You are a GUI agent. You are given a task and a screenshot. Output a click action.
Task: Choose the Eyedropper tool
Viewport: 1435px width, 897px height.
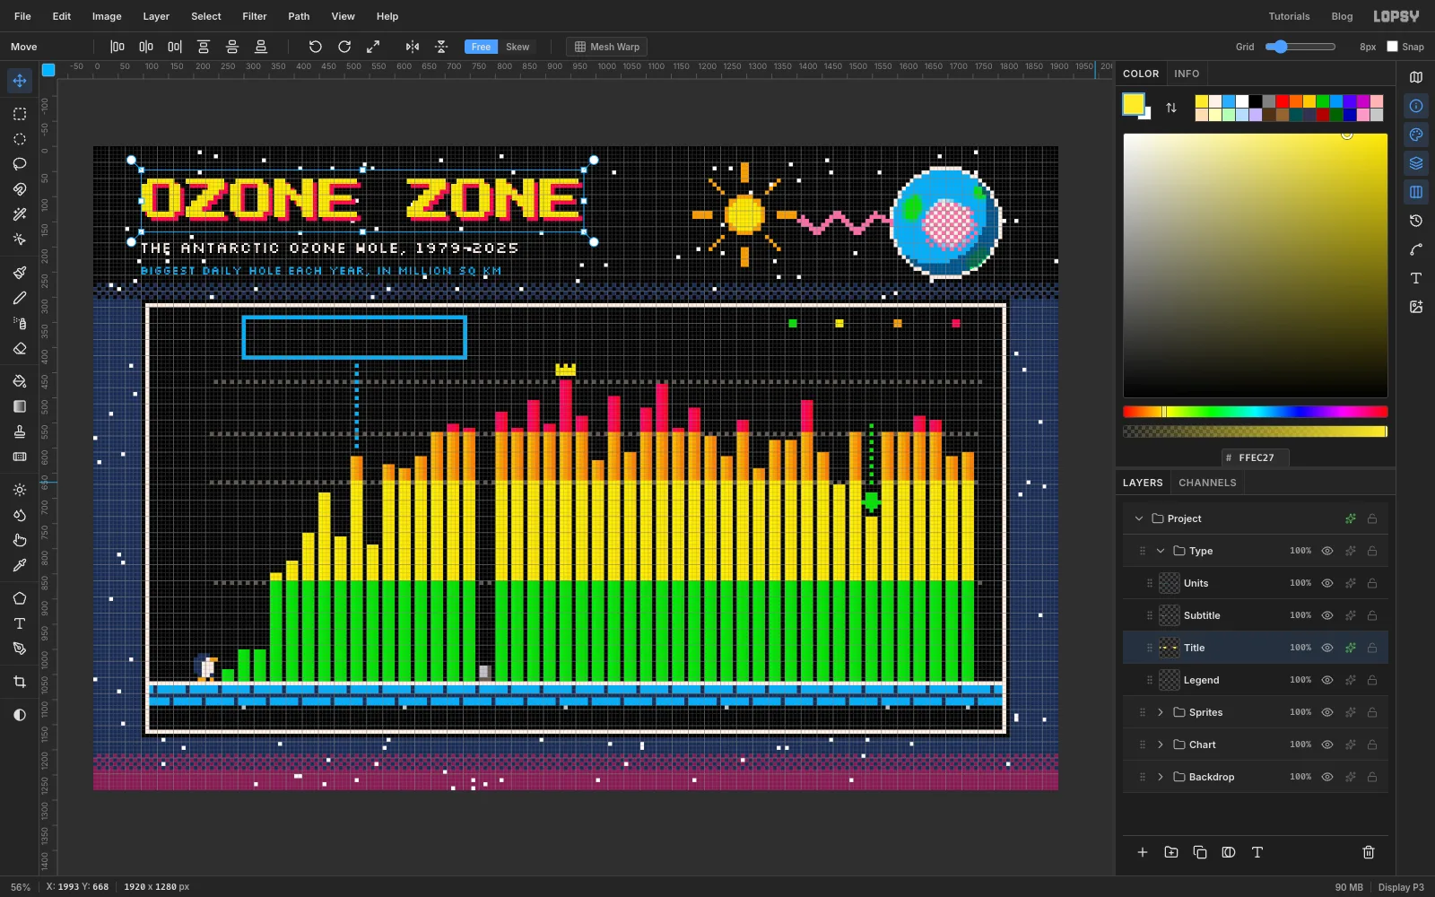pos(20,565)
